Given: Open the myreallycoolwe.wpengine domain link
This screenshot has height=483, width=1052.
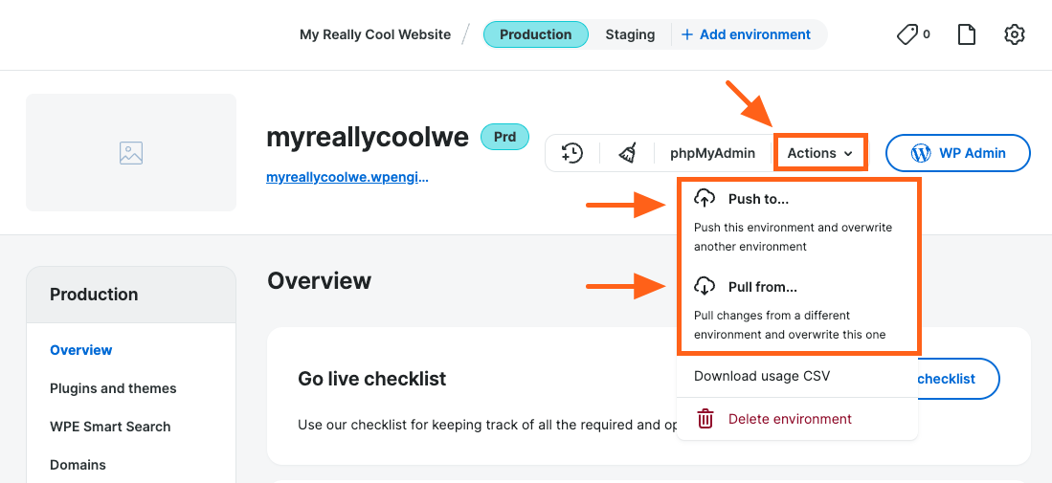Looking at the screenshot, I should click(x=347, y=177).
